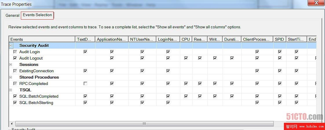
Task: Click the horizontal scrollbar thumb
Action: [144, 124]
